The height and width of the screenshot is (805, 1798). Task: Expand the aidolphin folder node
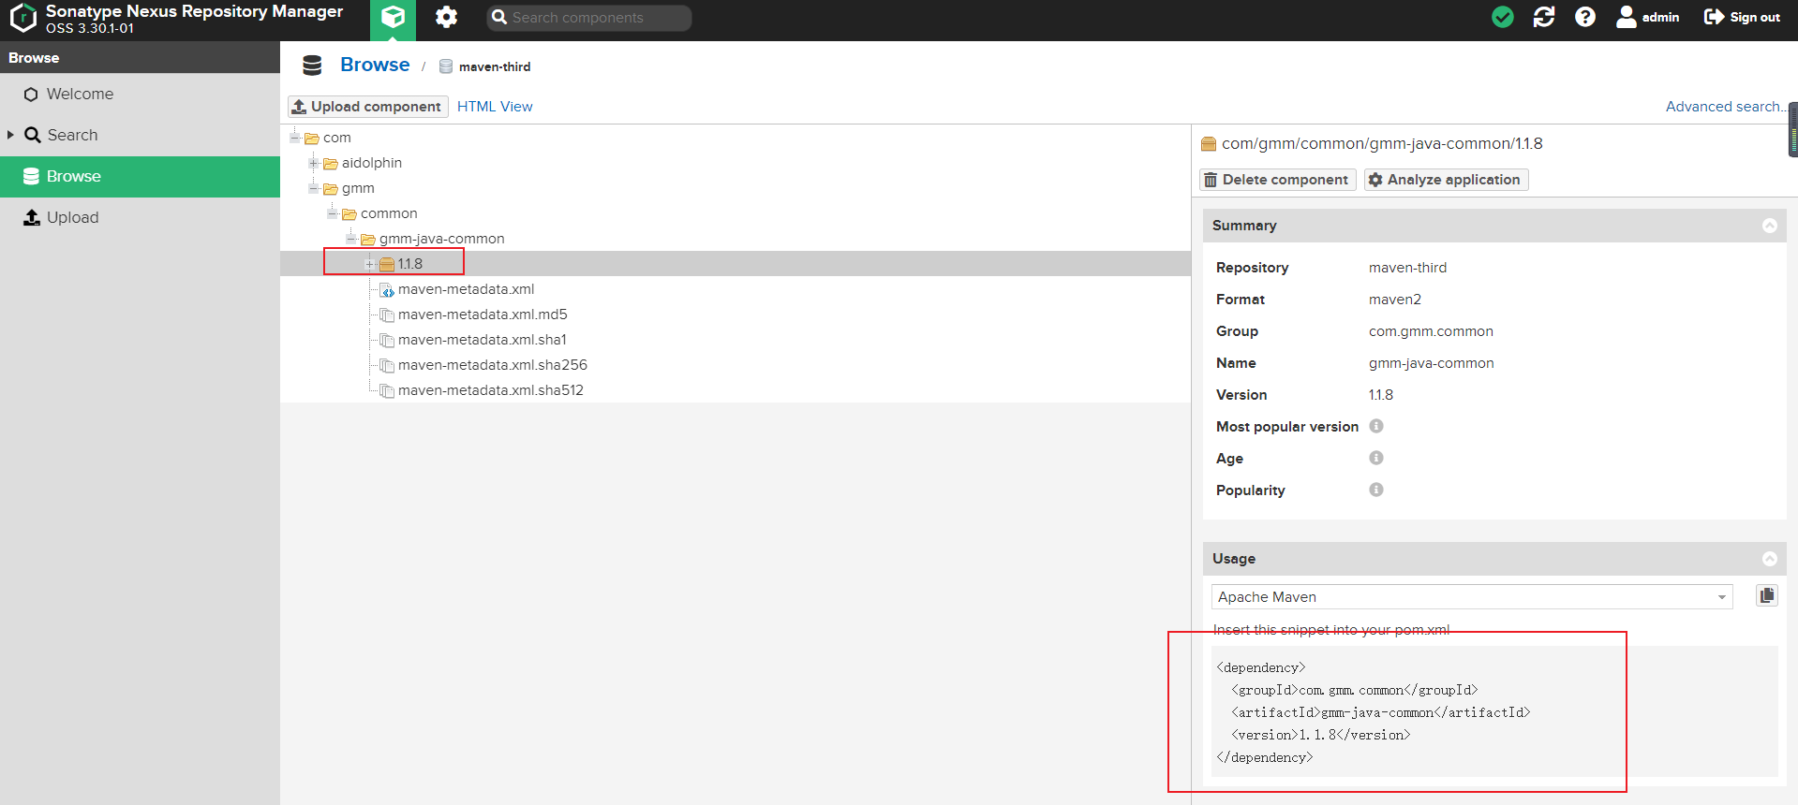tap(314, 163)
